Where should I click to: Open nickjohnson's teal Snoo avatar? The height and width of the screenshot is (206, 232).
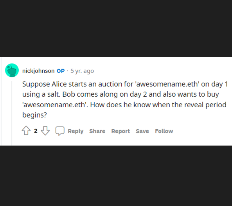12,70
